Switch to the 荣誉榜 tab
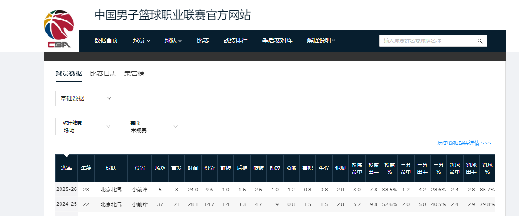519x216 pixels. [134, 73]
